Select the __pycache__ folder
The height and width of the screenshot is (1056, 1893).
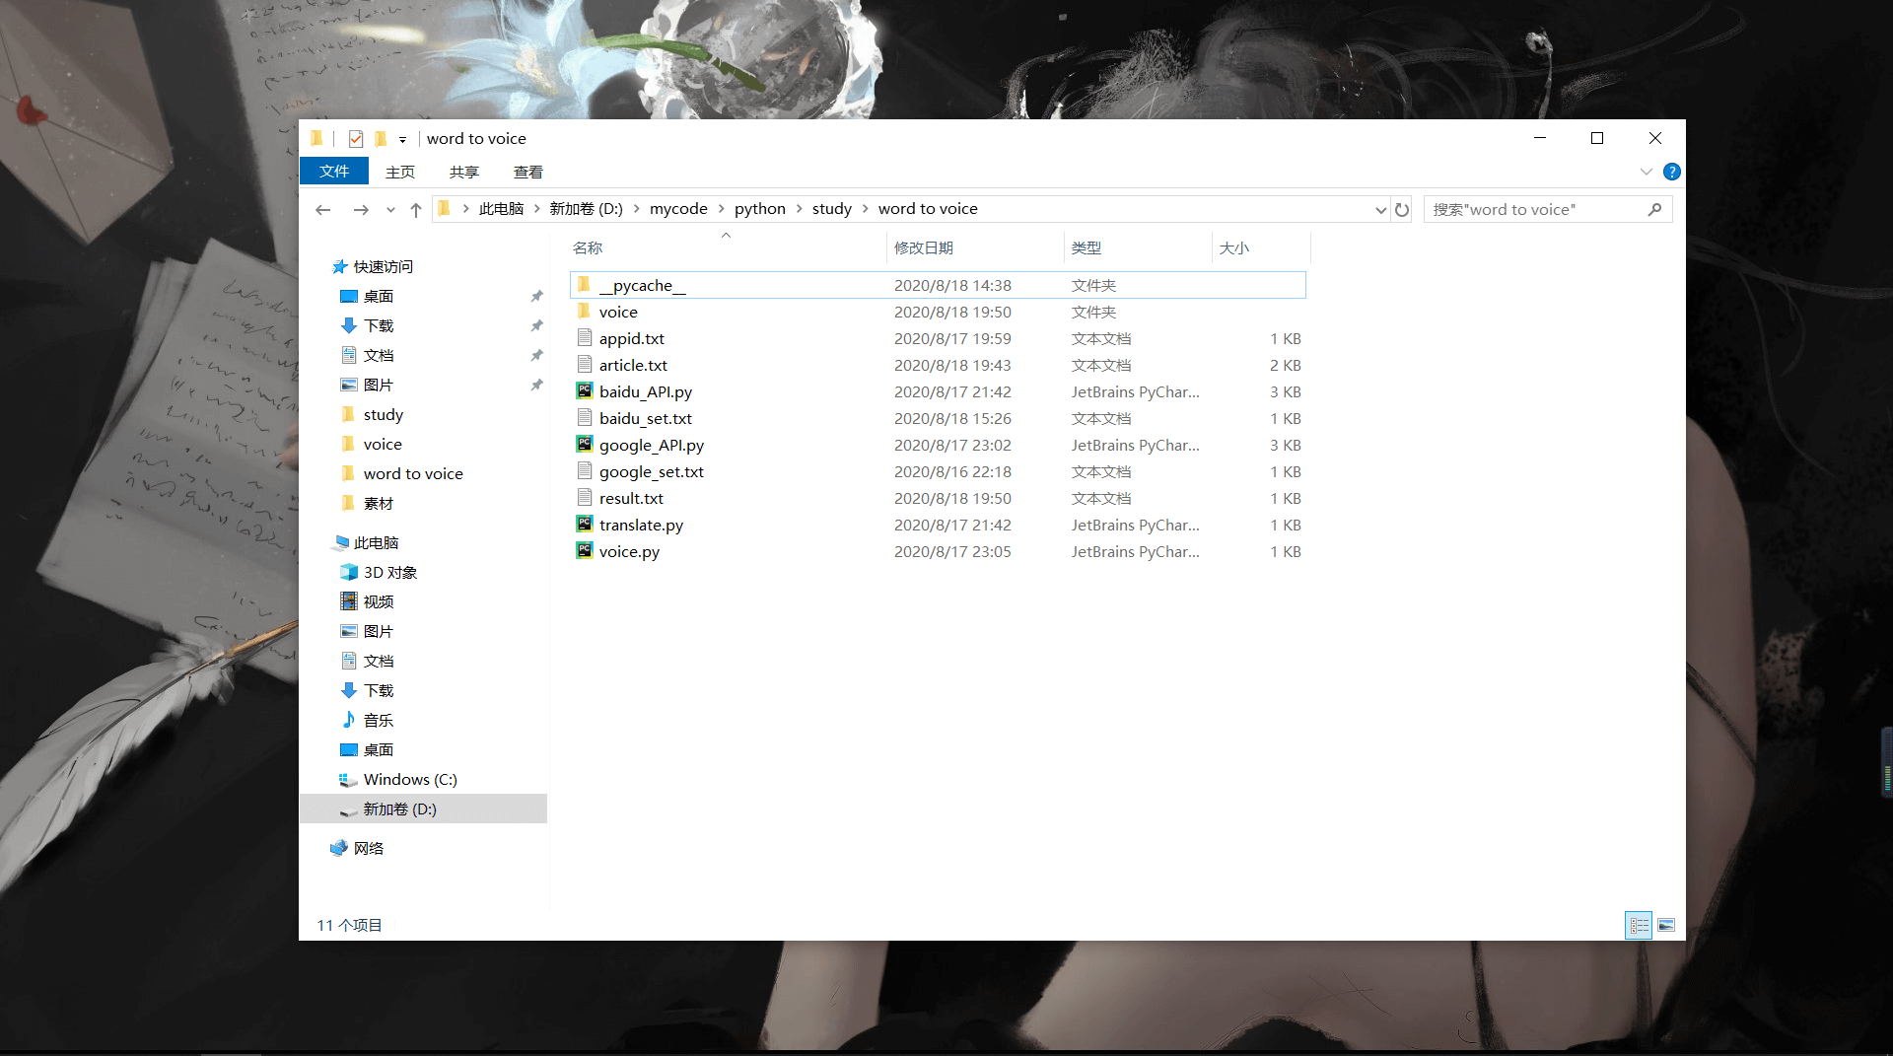[938, 285]
